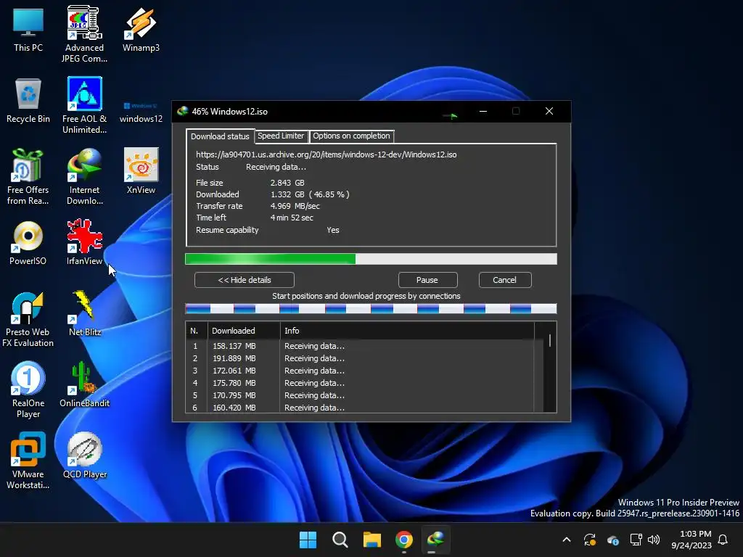The height and width of the screenshot is (557, 743).
Task: Open File Explorer from taskbar
Action: click(x=372, y=540)
